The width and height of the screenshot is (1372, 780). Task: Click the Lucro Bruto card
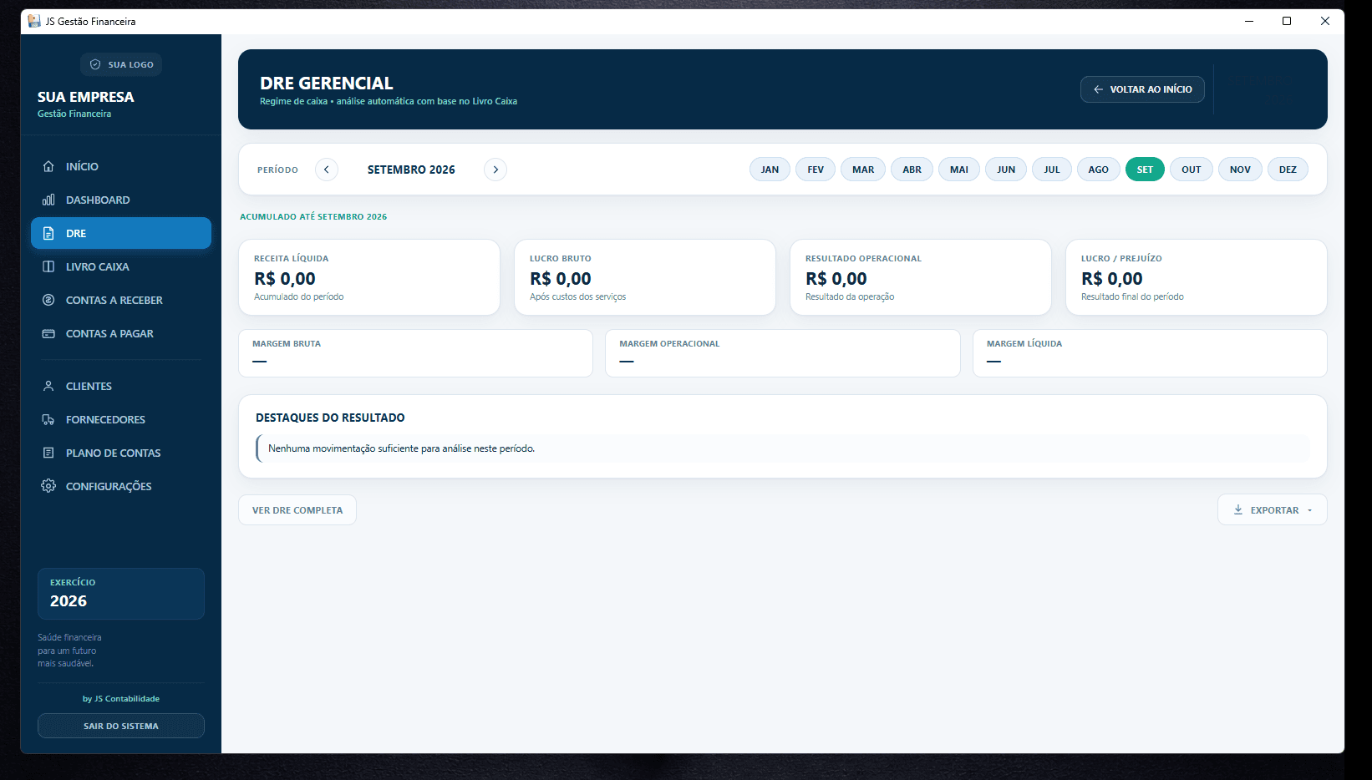[x=645, y=277]
